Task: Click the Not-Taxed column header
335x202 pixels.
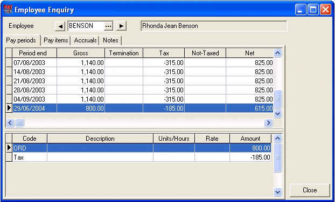Action: [x=205, y=53]
